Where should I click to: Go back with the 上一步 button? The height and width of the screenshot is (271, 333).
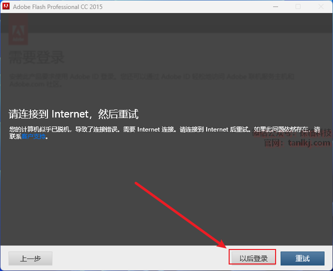pyautogui.click(x=30, y=258)
